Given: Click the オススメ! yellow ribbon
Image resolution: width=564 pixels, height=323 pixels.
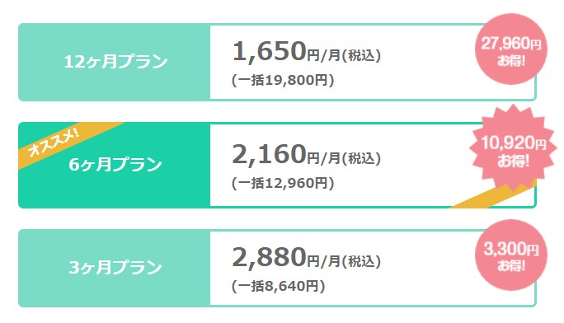Looking at the screenshot, I should (54, 143).
